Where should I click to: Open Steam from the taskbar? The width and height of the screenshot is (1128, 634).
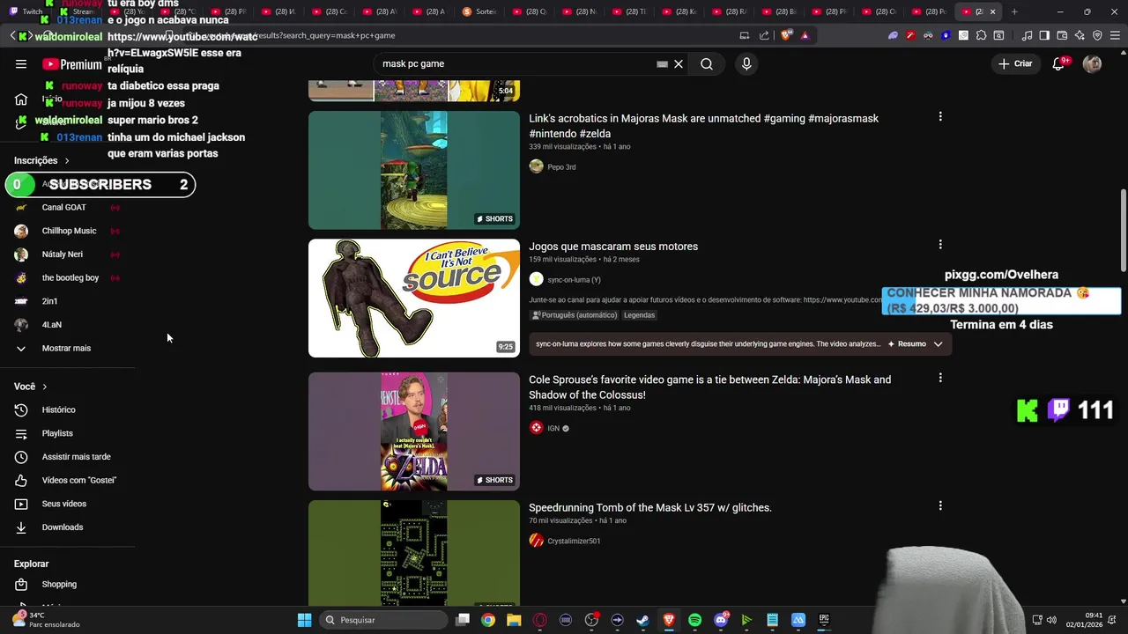pos(643,620)
